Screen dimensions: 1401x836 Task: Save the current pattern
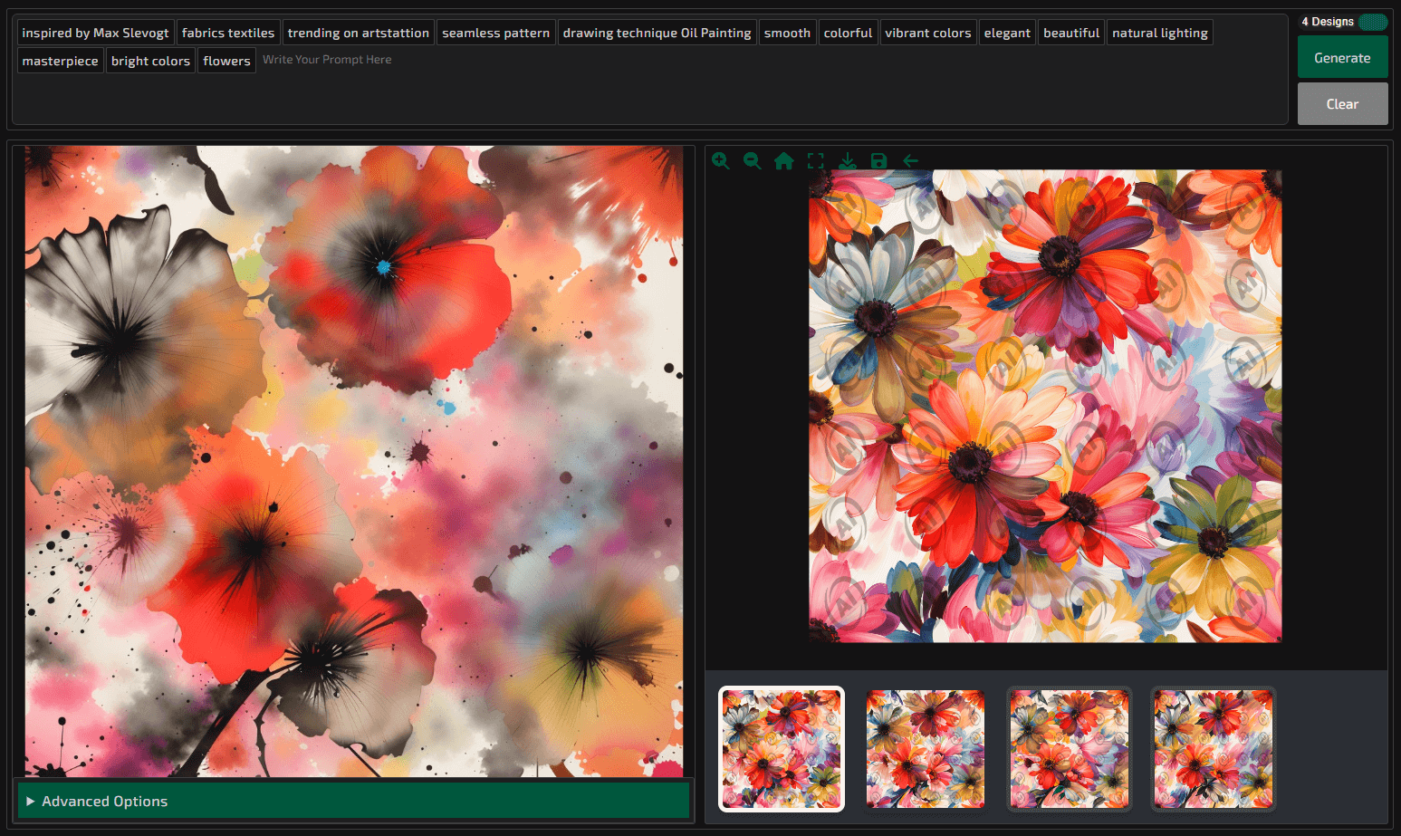(878, 160)
